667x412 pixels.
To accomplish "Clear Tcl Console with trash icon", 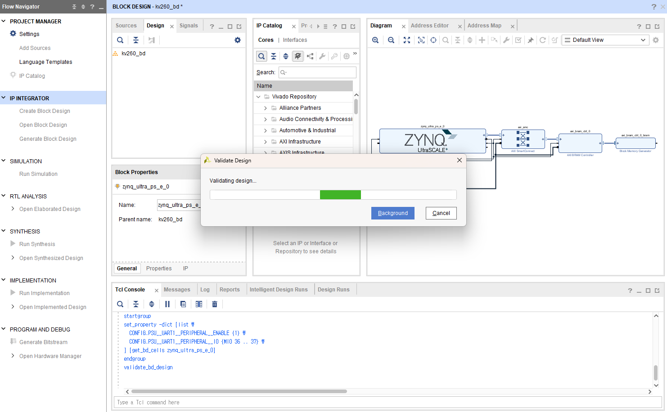I will pos(215,304).
